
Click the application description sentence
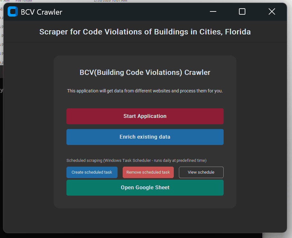pos(145,91)
